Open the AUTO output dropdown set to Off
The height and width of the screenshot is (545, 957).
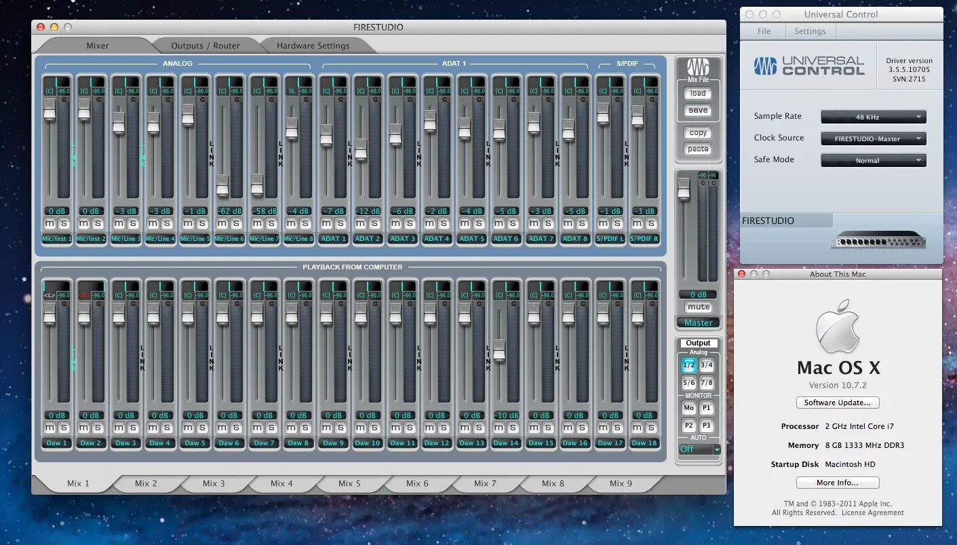click(x=699, y=449)
